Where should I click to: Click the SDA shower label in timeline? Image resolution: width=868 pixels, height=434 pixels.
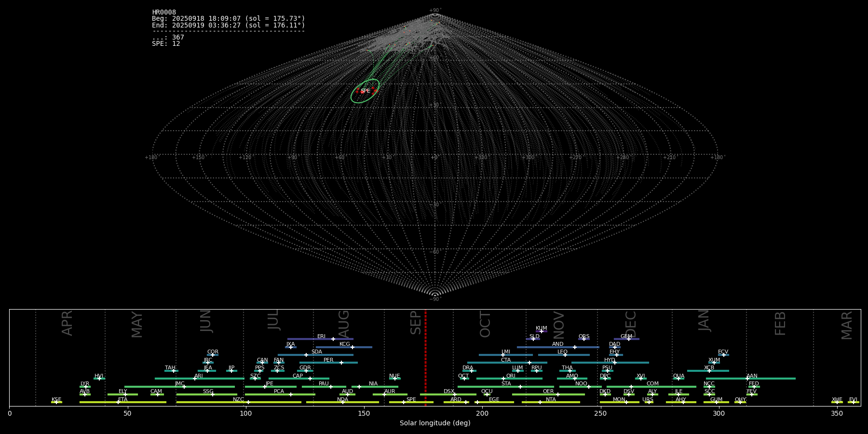[316, 352]
